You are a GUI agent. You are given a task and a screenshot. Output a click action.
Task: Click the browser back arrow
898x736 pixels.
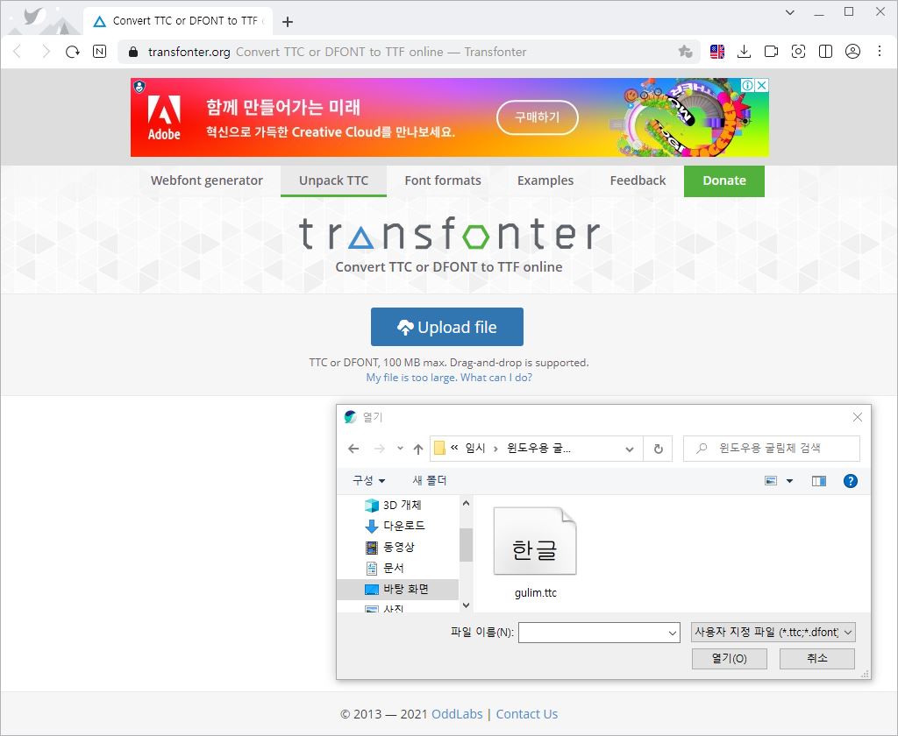click(x=18, y=52)
